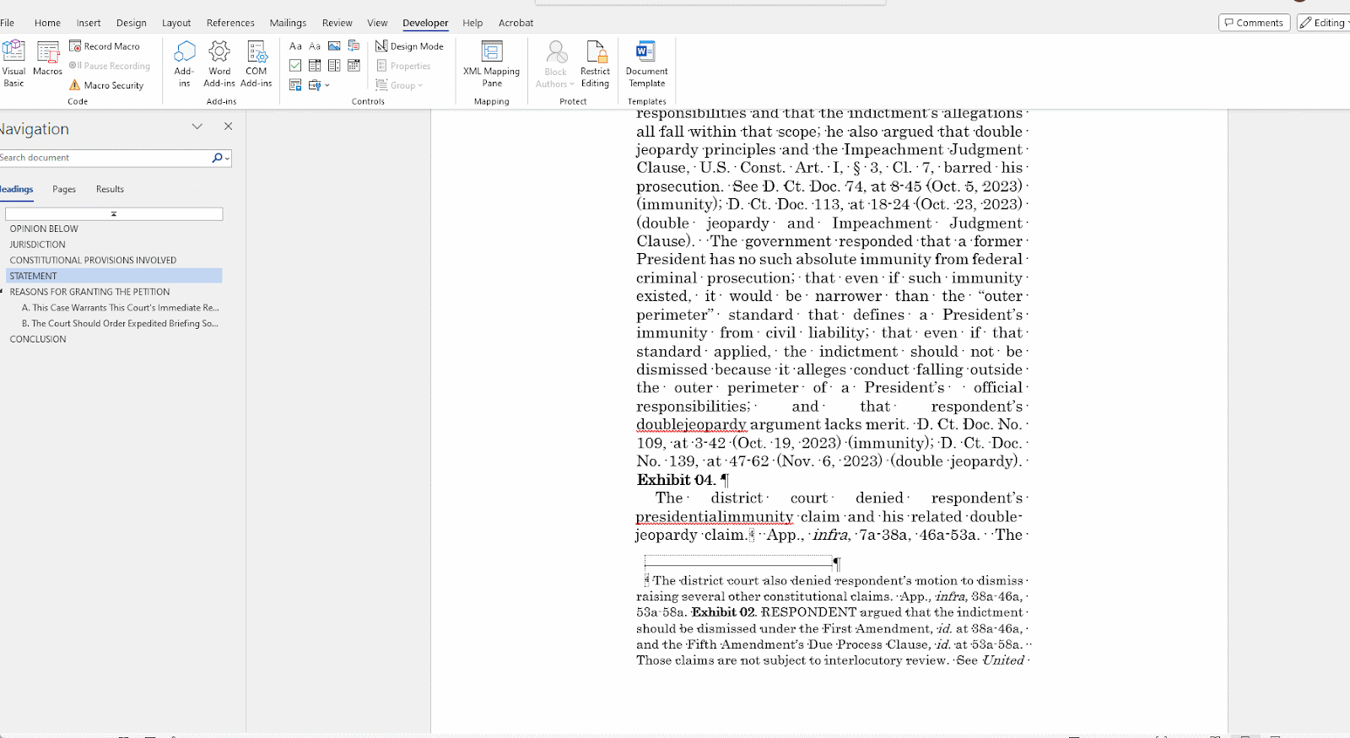Insert a Repeating Section content control
The image size is (1350, 738).
(x=295, y=85)
